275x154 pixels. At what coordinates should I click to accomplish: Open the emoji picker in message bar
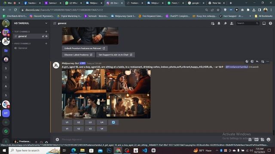coord(268,139)
